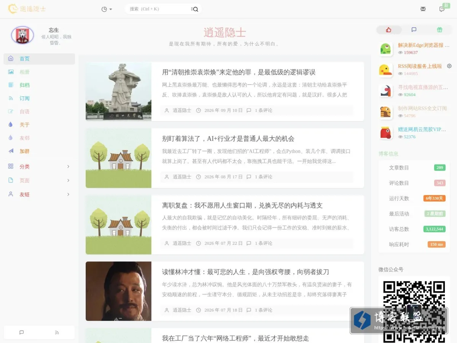Click date 2026 年 09 月 10 日
457x343 pixels.
coord(223,111)
